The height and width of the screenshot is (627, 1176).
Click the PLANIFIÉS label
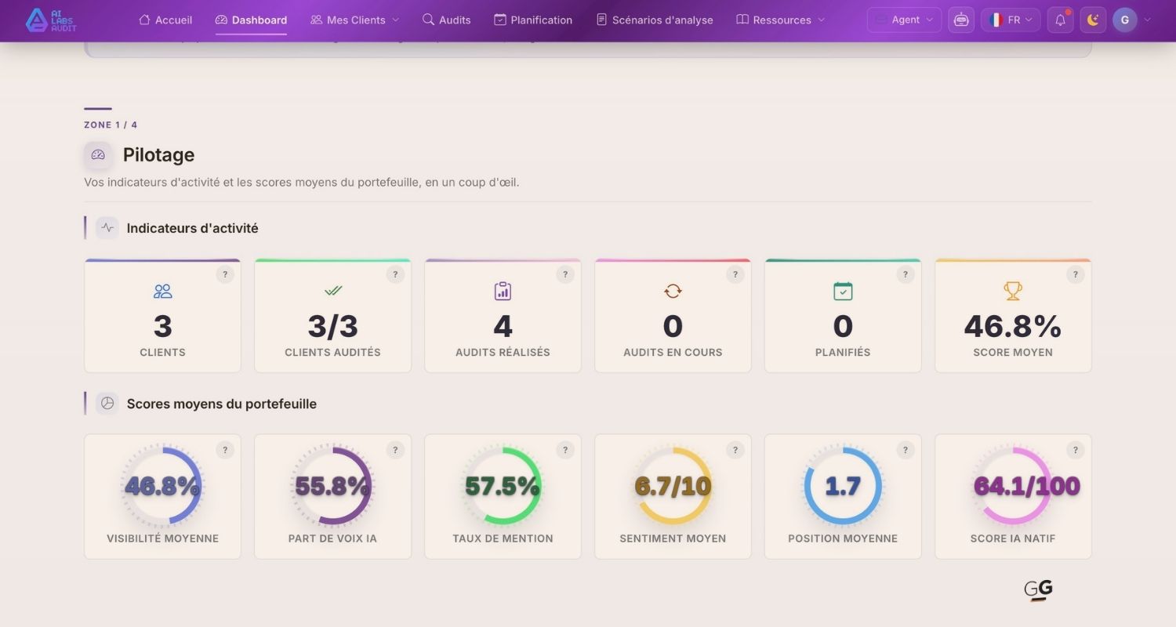tap(843, 353)
